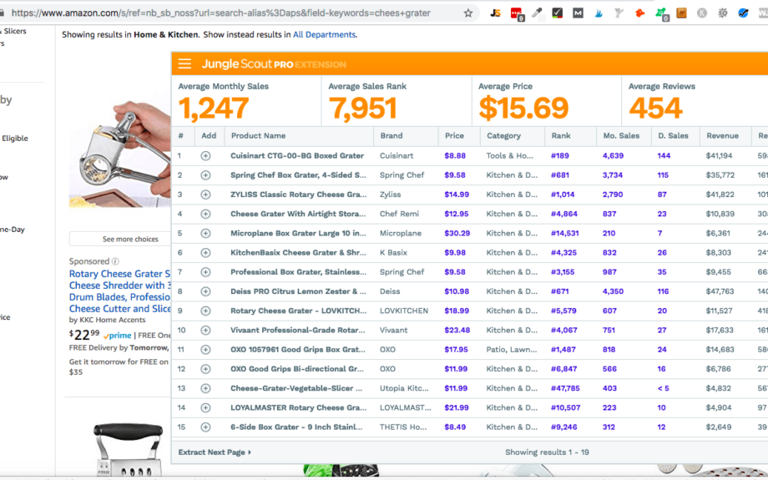Click daily sales < 5 cell
Viewport: 768px width, 480px height.
click(663, 388)
